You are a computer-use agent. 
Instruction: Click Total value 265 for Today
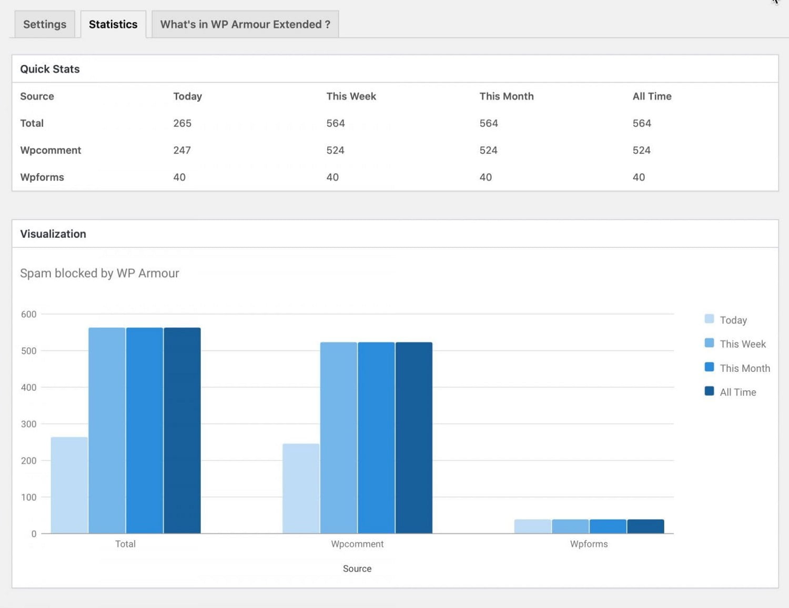tap(183, 123)
